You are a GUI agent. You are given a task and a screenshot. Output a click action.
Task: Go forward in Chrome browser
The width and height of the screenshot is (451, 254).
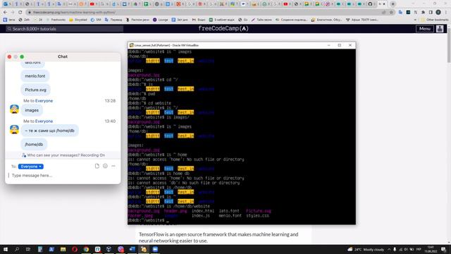pyautogui.click(x=13, y=13)
